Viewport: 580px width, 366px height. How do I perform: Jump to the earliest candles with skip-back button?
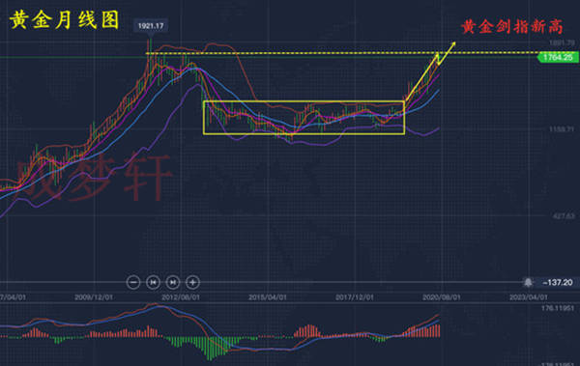[153, 282]
